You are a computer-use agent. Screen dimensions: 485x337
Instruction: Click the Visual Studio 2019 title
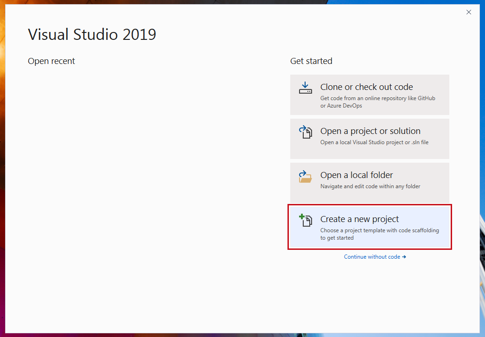tap(92, 34)
